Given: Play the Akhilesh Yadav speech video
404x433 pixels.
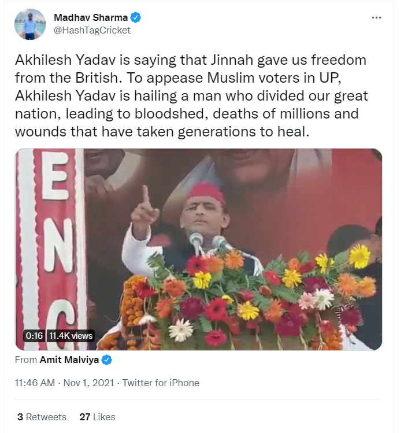Looking at the screenshot, I should tap(198, 249).
